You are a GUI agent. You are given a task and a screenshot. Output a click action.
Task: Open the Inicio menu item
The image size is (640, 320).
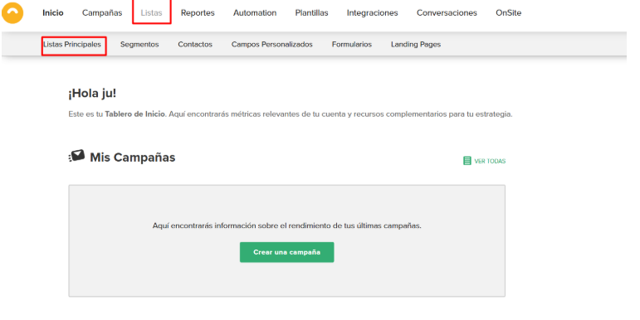click(53, 12)
